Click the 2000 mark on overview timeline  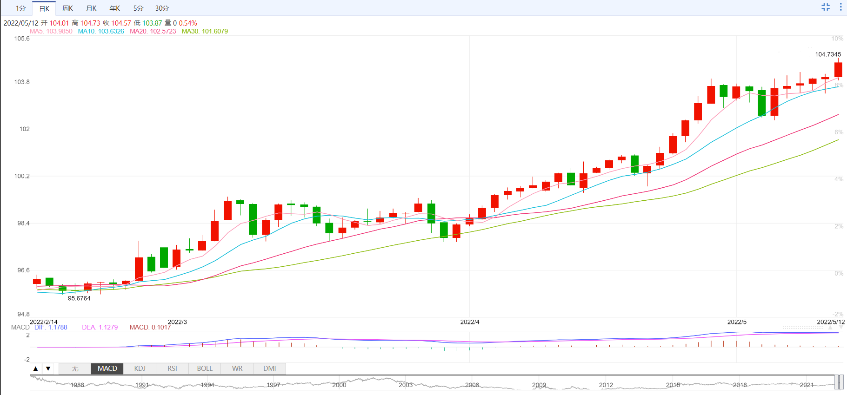click(x=339, y=385)
